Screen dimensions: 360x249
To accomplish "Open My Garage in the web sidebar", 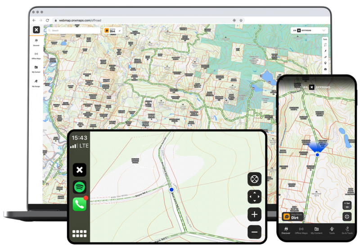I will click(36, 82).
